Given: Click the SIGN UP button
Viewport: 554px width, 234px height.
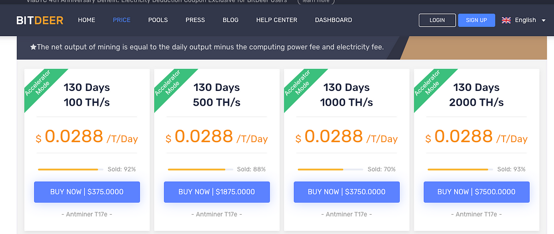Looking at the screenshot, I should 476,20.
